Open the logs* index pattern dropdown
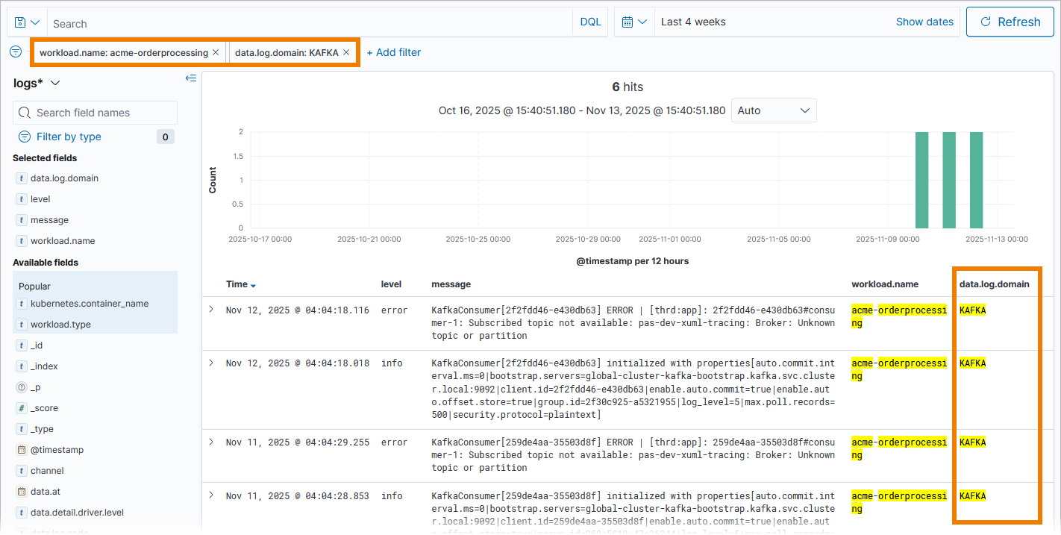Viewport: 1061px width, 535px height. 37,84
